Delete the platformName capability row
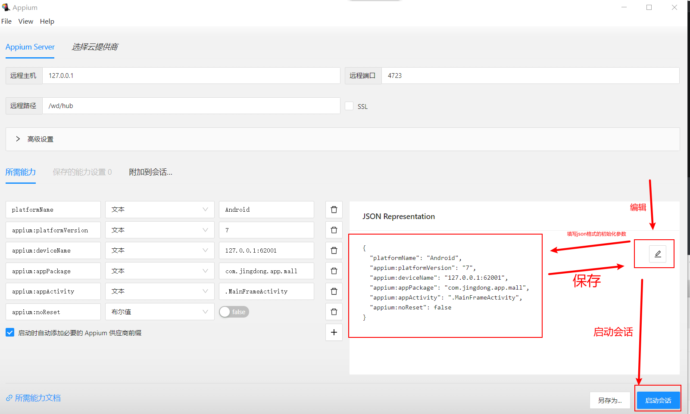 point(334,210)
